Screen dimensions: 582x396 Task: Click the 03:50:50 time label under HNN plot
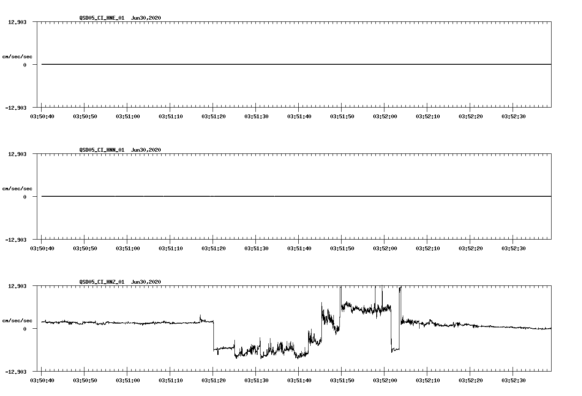85,249
